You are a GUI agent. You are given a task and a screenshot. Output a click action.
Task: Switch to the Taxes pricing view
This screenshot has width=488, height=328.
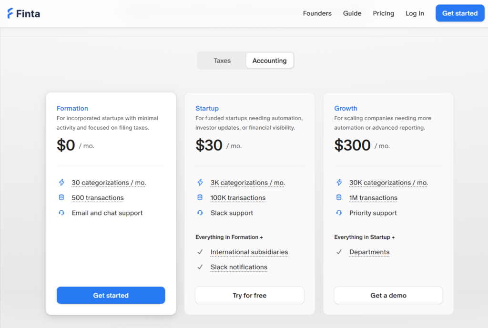222,60
